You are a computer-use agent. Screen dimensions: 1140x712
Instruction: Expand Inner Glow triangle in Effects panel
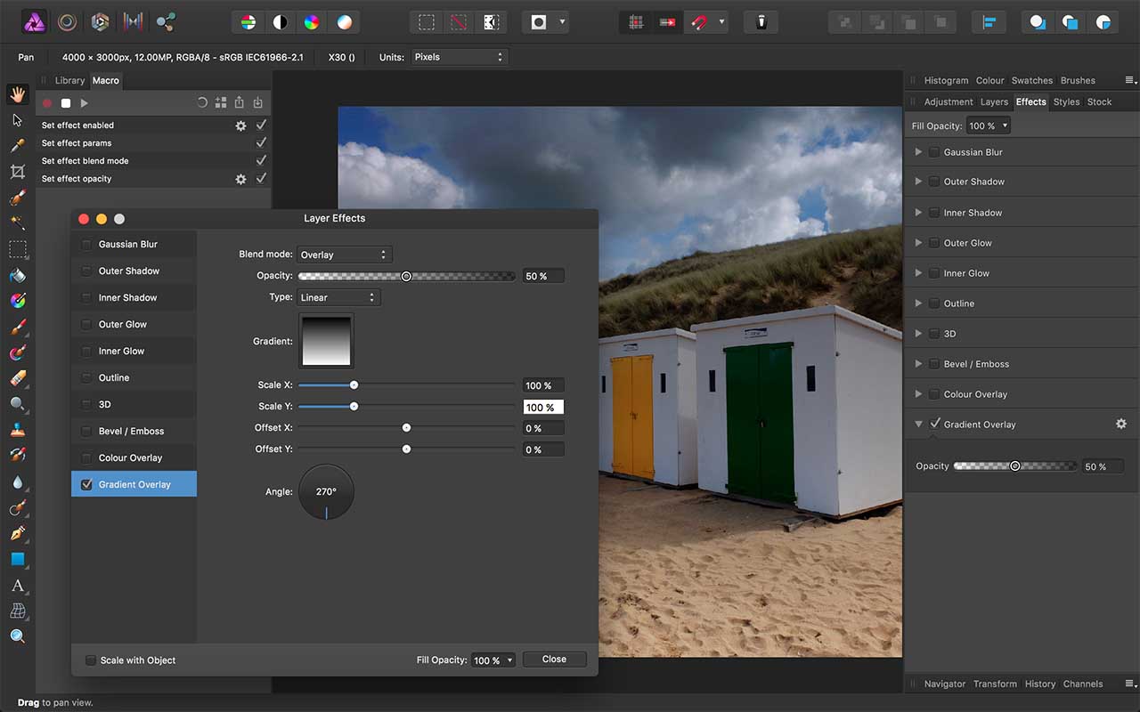(918, 273)
